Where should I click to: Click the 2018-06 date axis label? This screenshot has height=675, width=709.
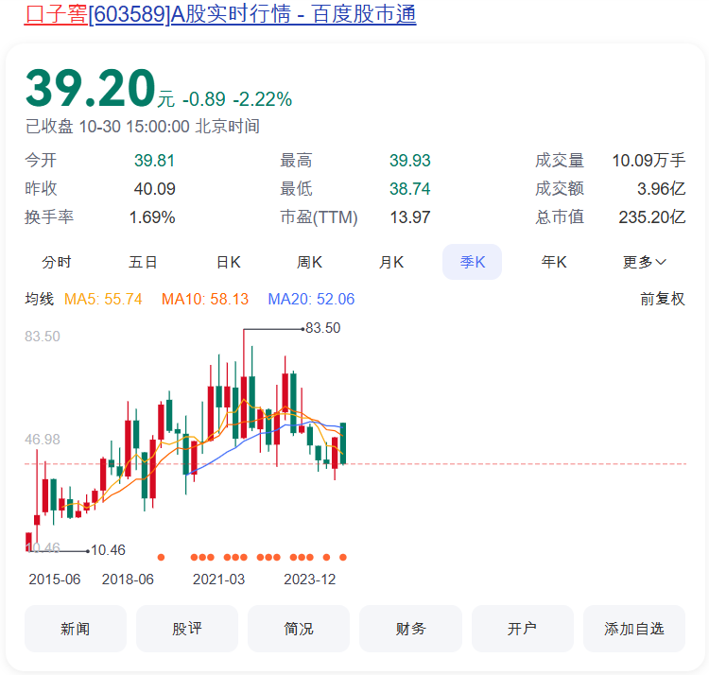click(x=128, y=580)
